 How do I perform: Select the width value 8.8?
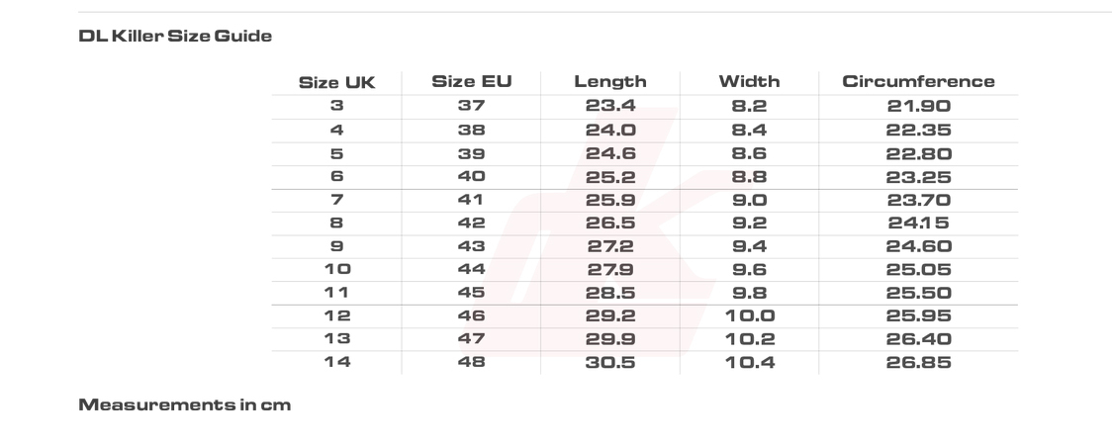pyautogui.click(x=749, y=177)
